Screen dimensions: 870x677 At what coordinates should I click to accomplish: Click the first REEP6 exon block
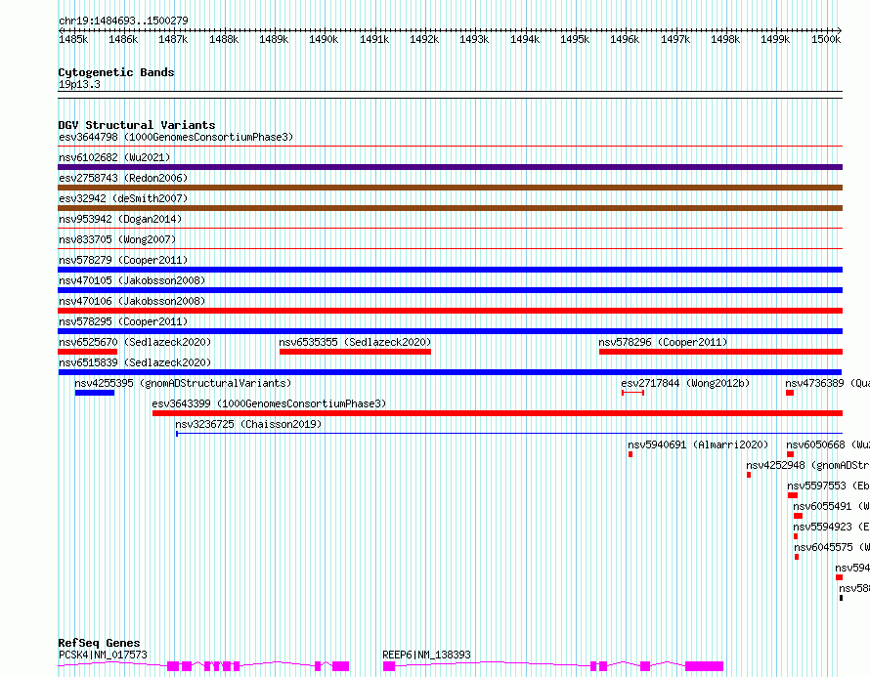(x=389, y=666)
